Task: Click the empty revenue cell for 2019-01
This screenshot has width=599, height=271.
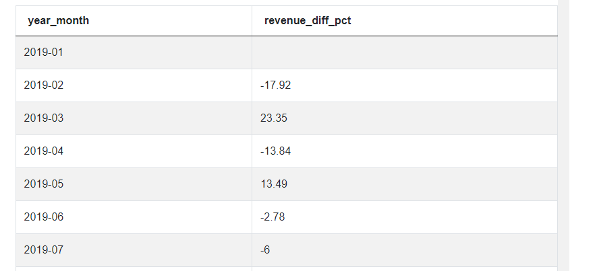Action: (405, 52)
